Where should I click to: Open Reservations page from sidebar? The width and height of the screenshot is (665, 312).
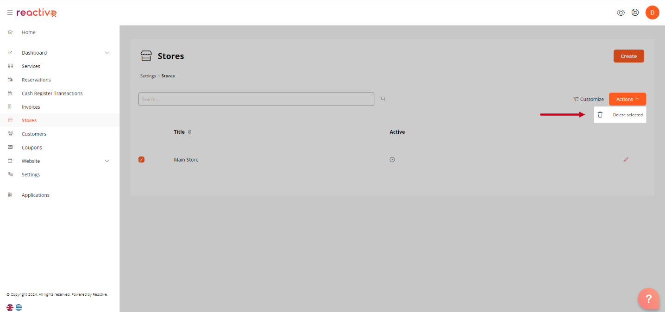click(x=36, y=80)
